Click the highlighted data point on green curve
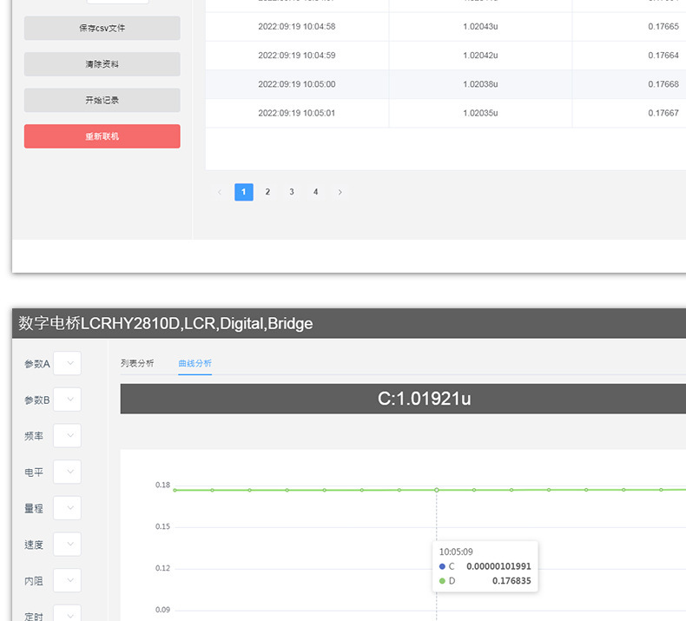Image resolution: width=686 pixels, height=621 pixels. (437, 490)
